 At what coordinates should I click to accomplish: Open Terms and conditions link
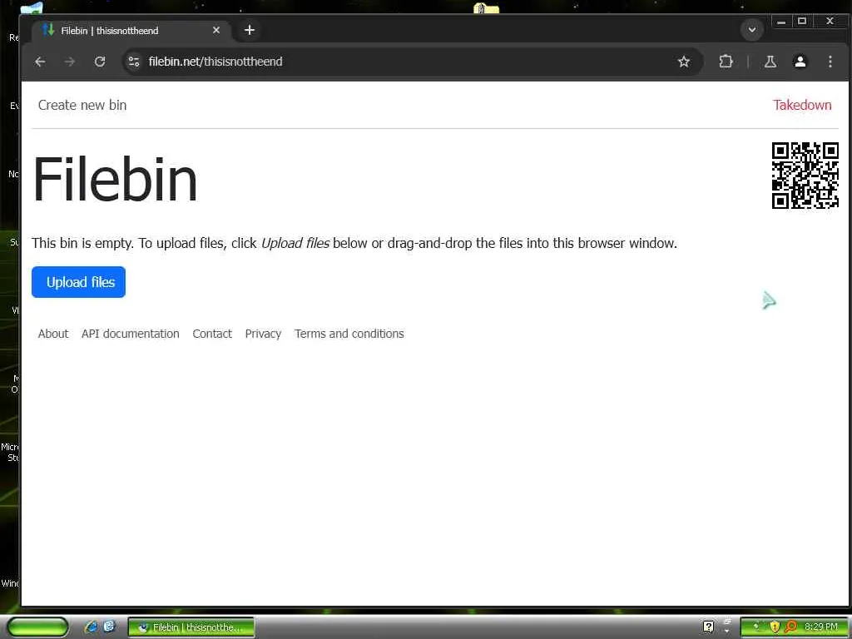[x=349, y=334]
